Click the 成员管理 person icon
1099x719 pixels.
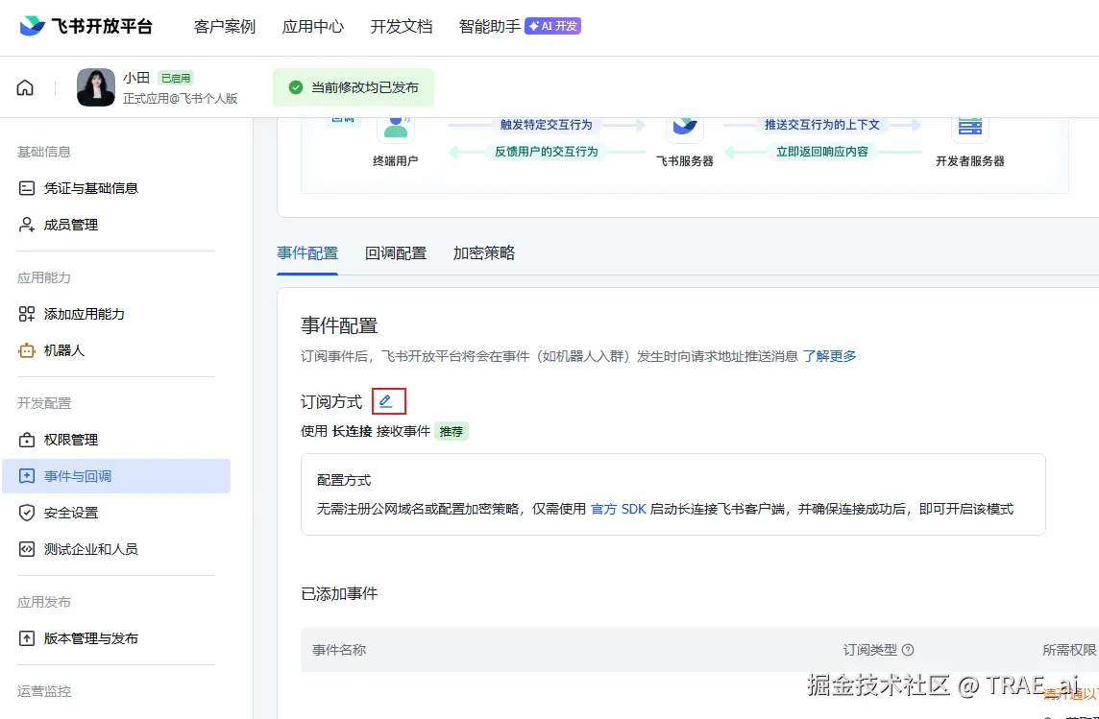click(x=27, y=225)
